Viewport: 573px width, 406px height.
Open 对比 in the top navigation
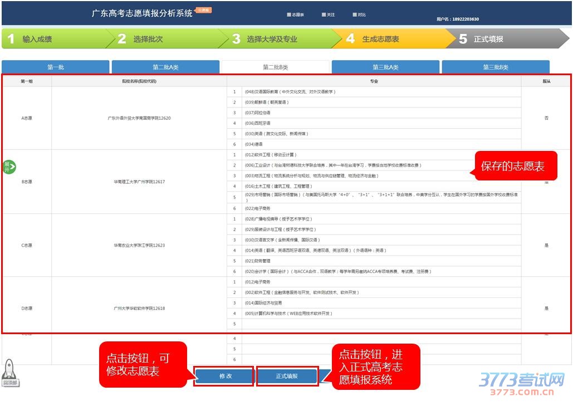coord(359,14)
